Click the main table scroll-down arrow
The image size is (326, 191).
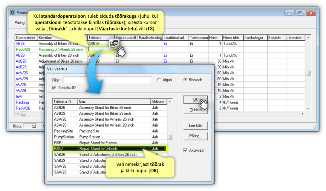click(x=308, y=108)
